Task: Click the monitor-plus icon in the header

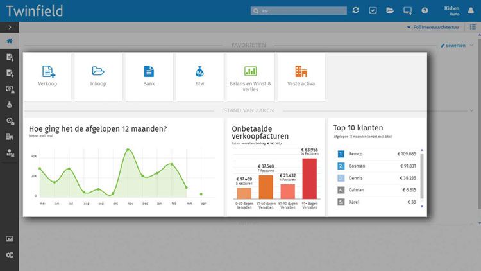Action: (x=407, y=11)
